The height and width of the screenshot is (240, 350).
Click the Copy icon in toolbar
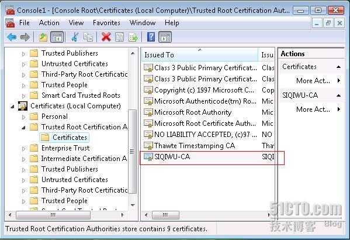(88, 37)
